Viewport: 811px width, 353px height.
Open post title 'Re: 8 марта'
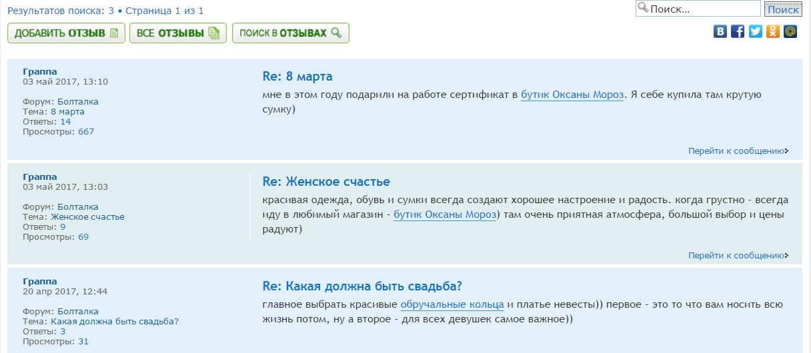(x=297, y=77)
